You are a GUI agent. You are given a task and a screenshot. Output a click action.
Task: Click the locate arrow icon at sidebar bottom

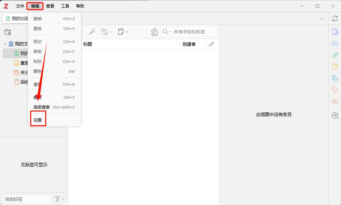click(335, 116)
